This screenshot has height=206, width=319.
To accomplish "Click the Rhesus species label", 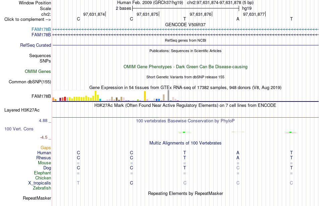I will pos(44,158).
